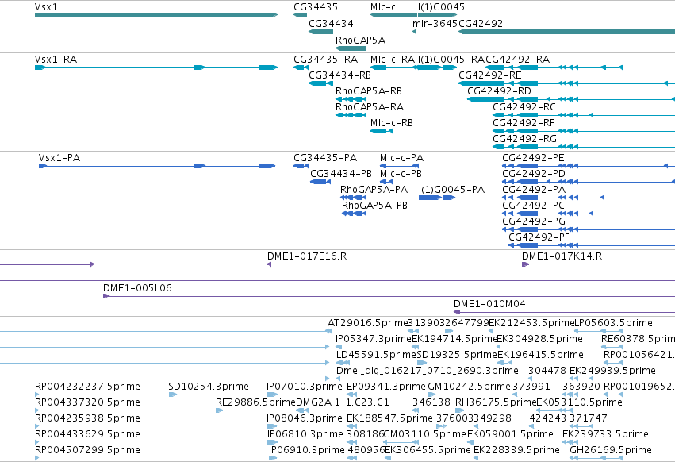
Task: Click the CG42492 gene label
Action: pos(481,23)
